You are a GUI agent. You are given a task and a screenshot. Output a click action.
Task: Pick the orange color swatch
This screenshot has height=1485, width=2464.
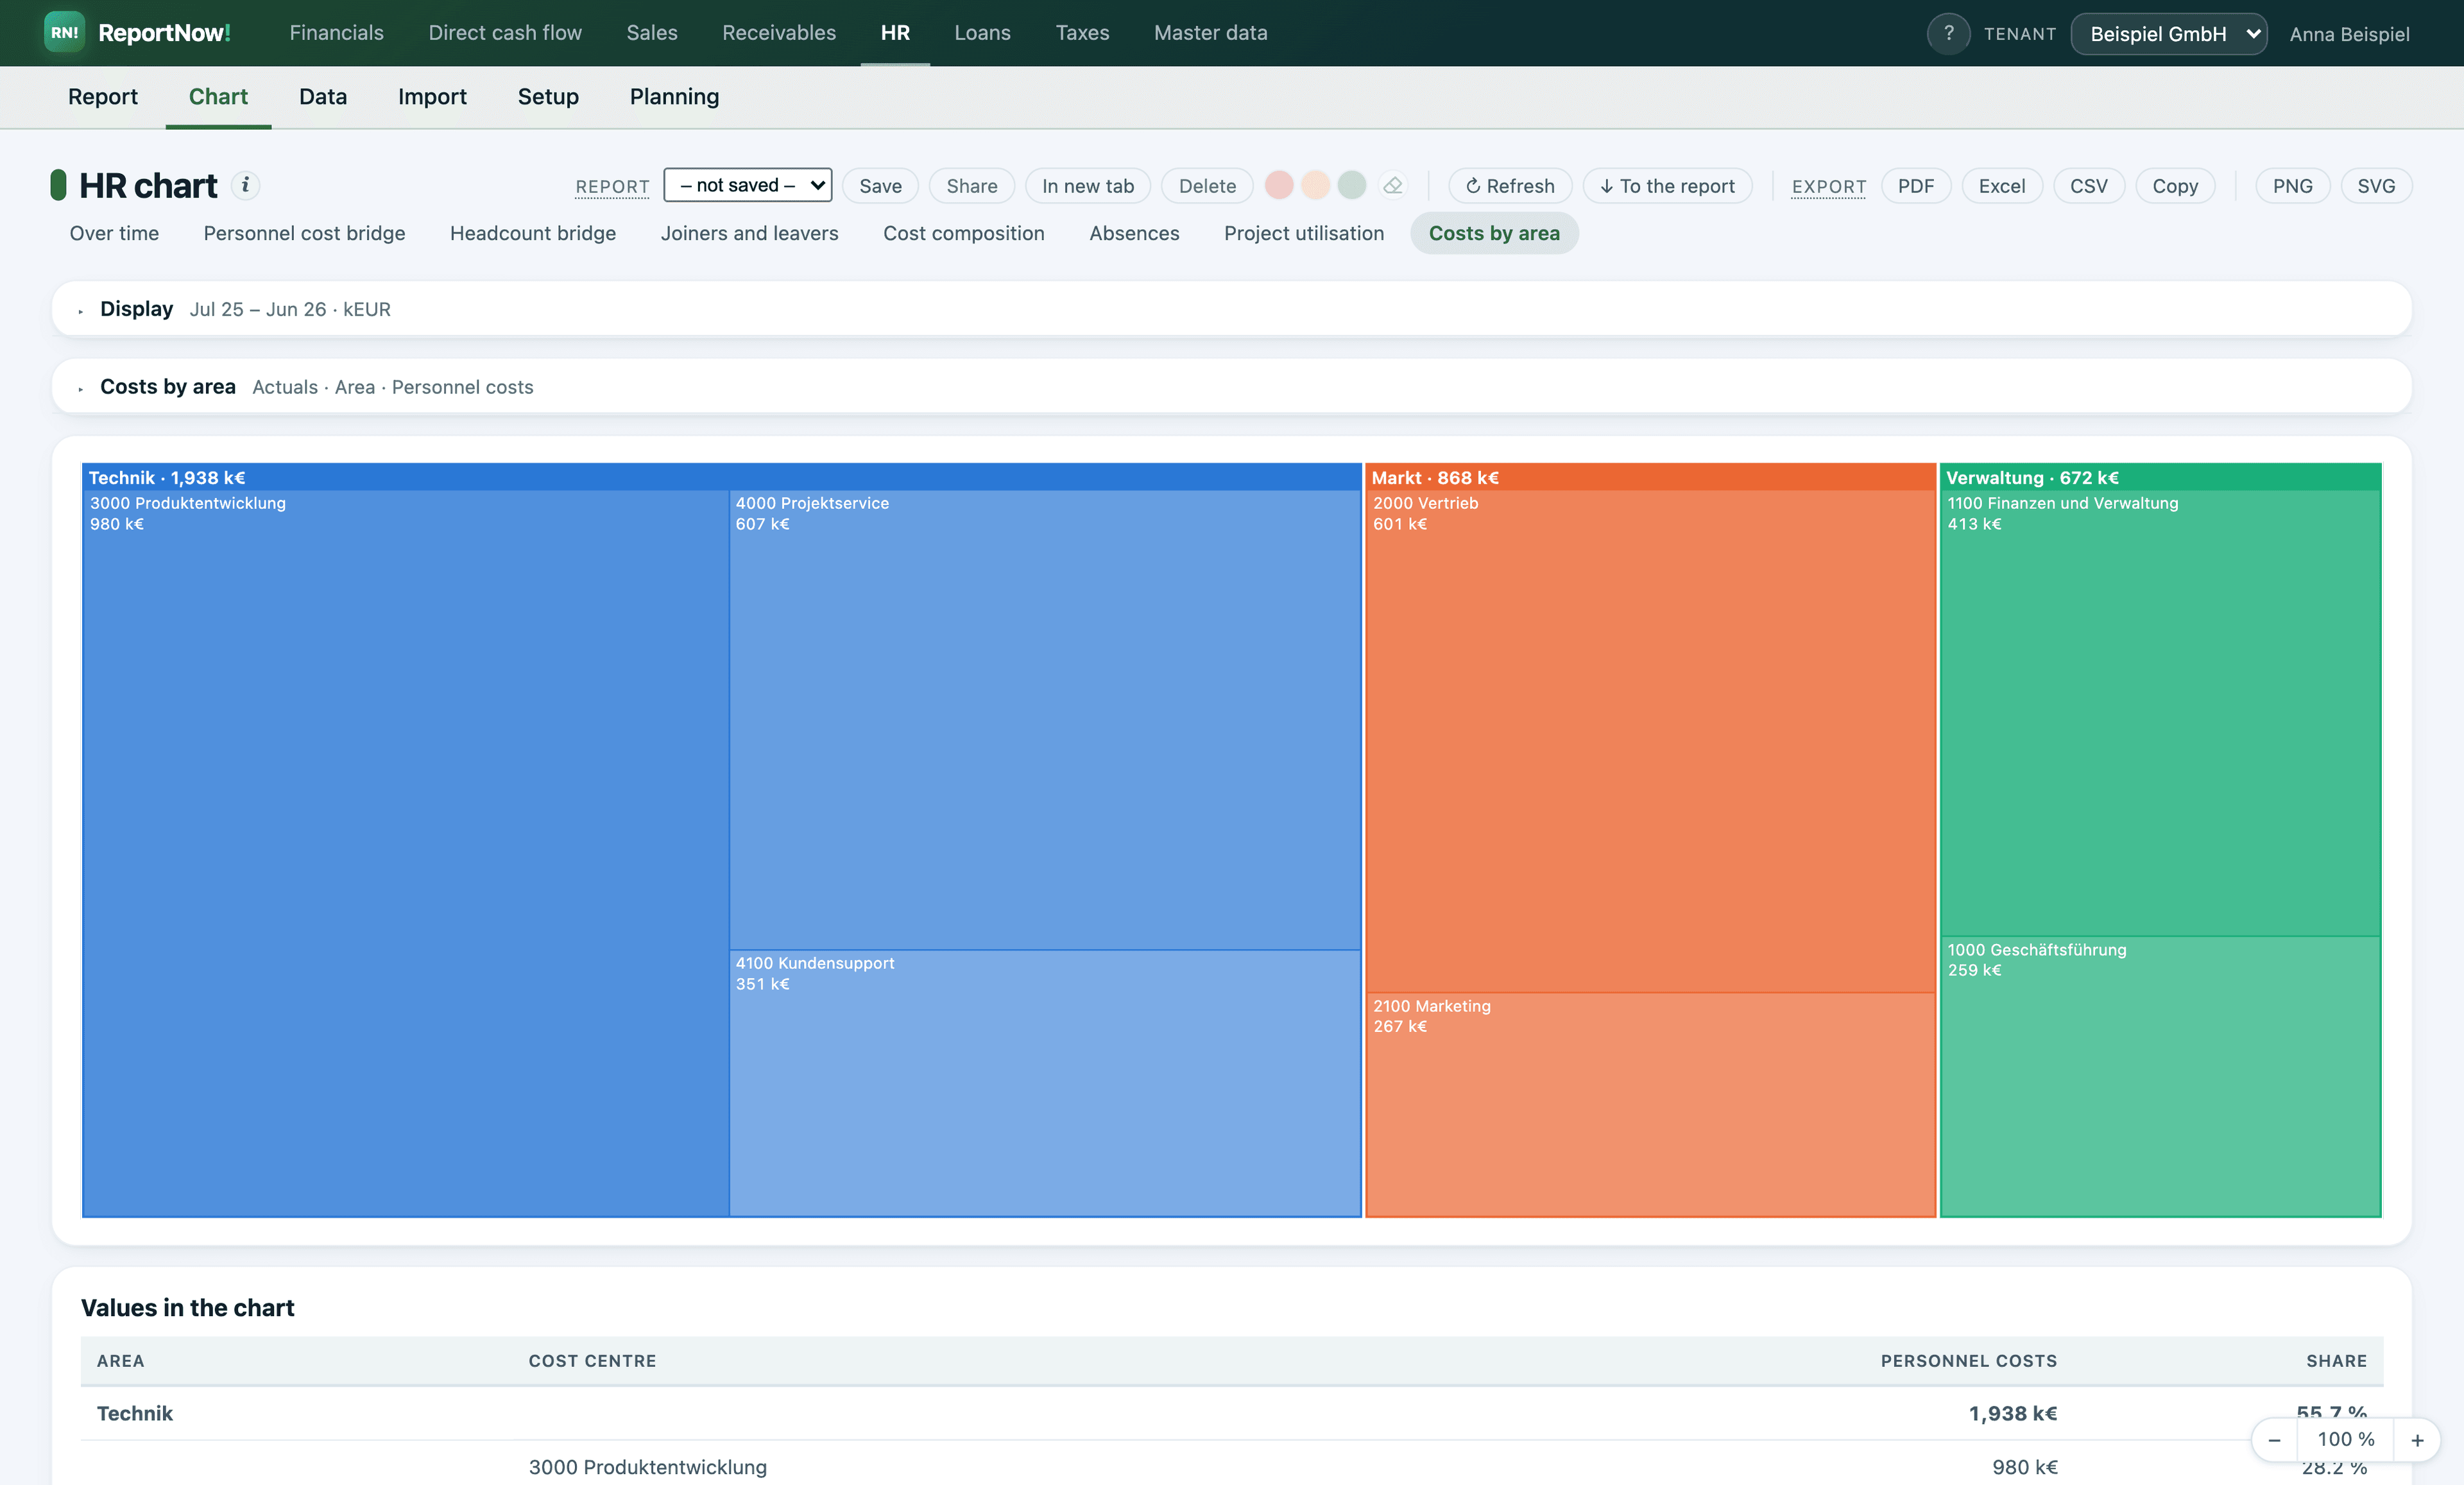click(1316, 185)
